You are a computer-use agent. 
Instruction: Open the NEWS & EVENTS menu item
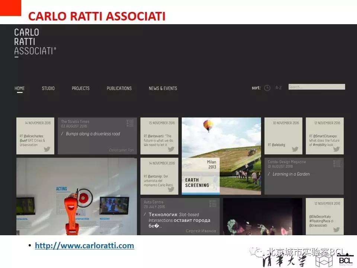tap(163, 88)
